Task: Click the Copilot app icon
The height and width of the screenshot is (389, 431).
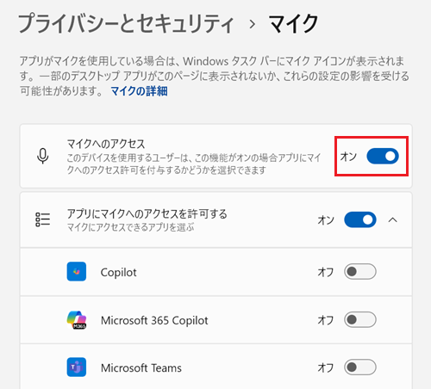Action: 77,271
